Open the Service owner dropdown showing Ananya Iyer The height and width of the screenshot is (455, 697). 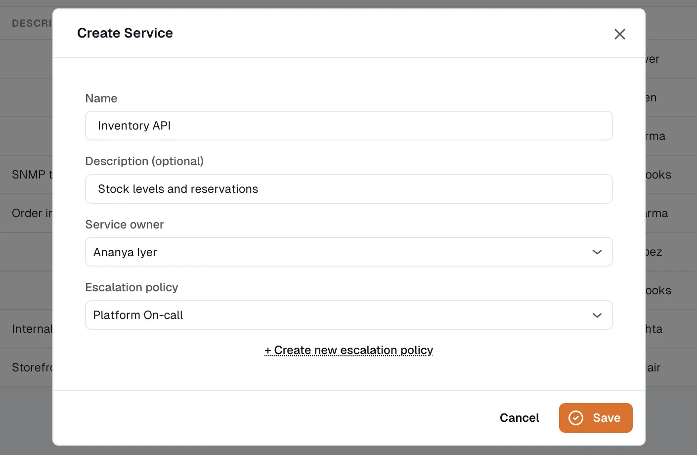point(348,252)
